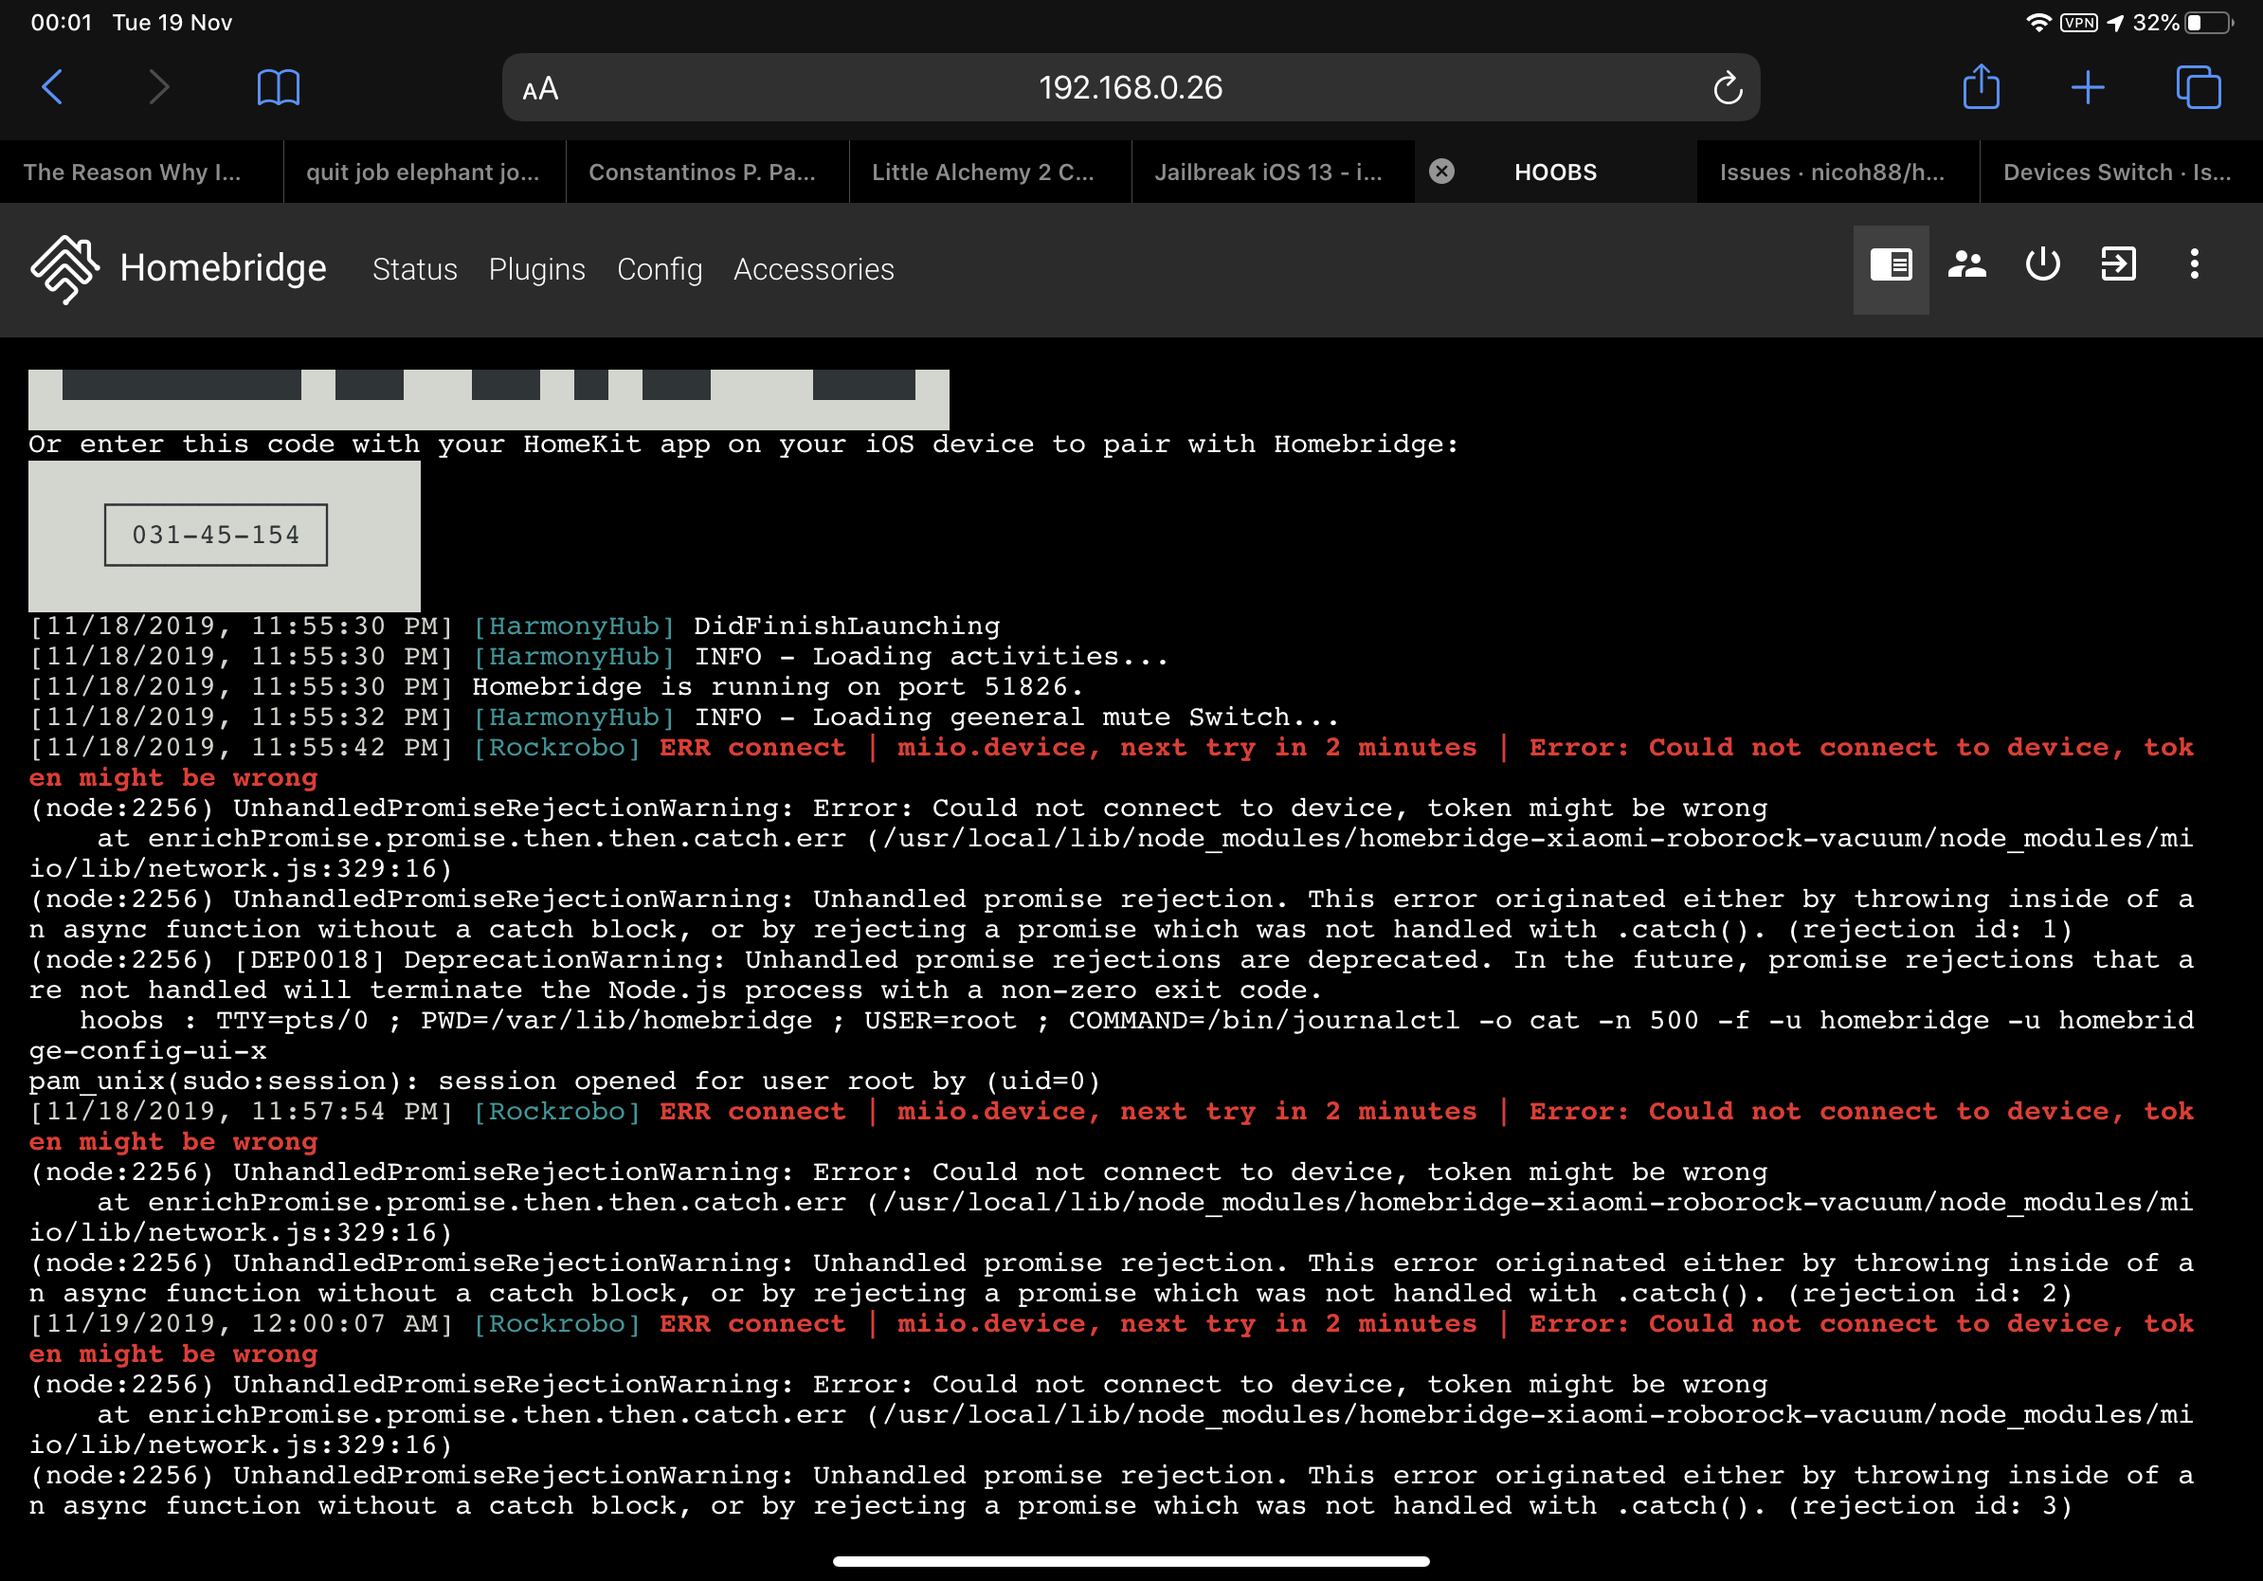
Task: Click the Homebridge title text
Action: coord(223,268)
